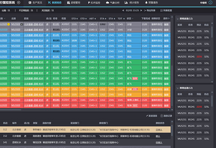Image resolution: width=216 pixels, height=148 pixels.
Task: Click the flight table horizontal scrollbar thumb
Action: [10, 110]
